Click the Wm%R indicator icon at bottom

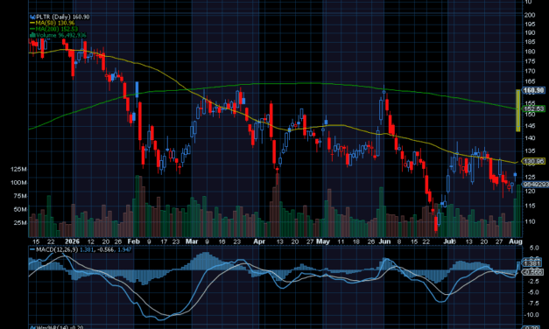coord(32,327)
